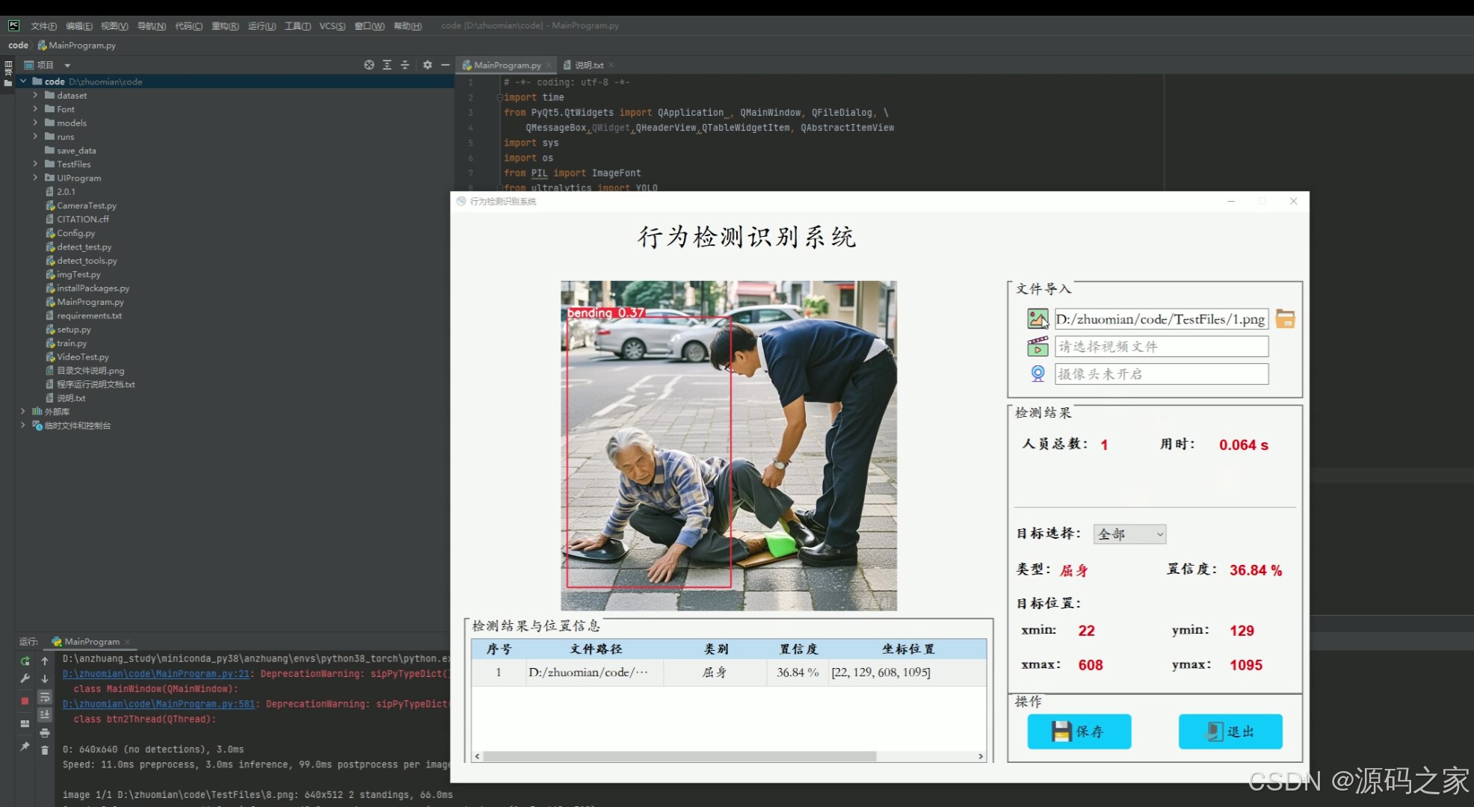
Task: Click the image file import icon
Action: [1037, 319]
